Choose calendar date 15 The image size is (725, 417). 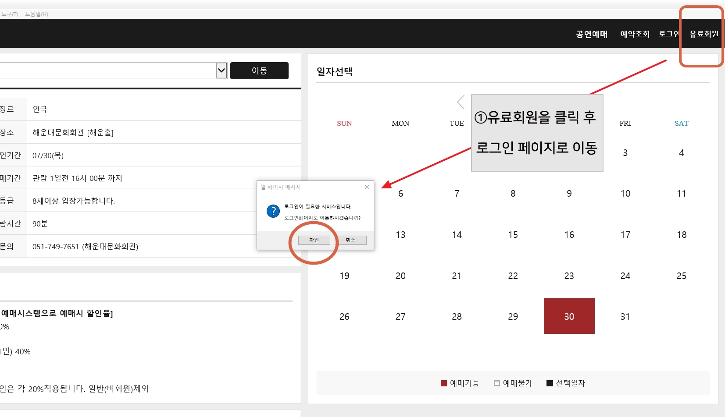513,235
